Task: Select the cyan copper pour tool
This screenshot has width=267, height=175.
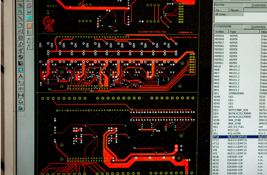Action: pos(21,70)
